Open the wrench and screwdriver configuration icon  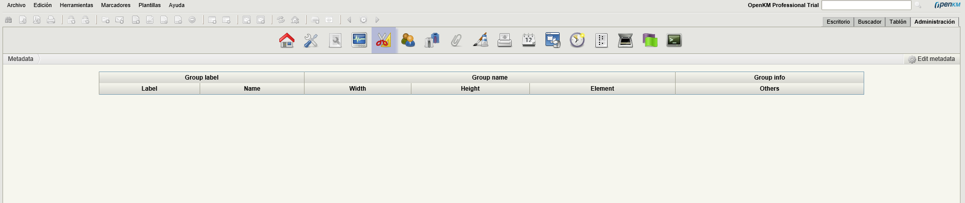[311, 40]
